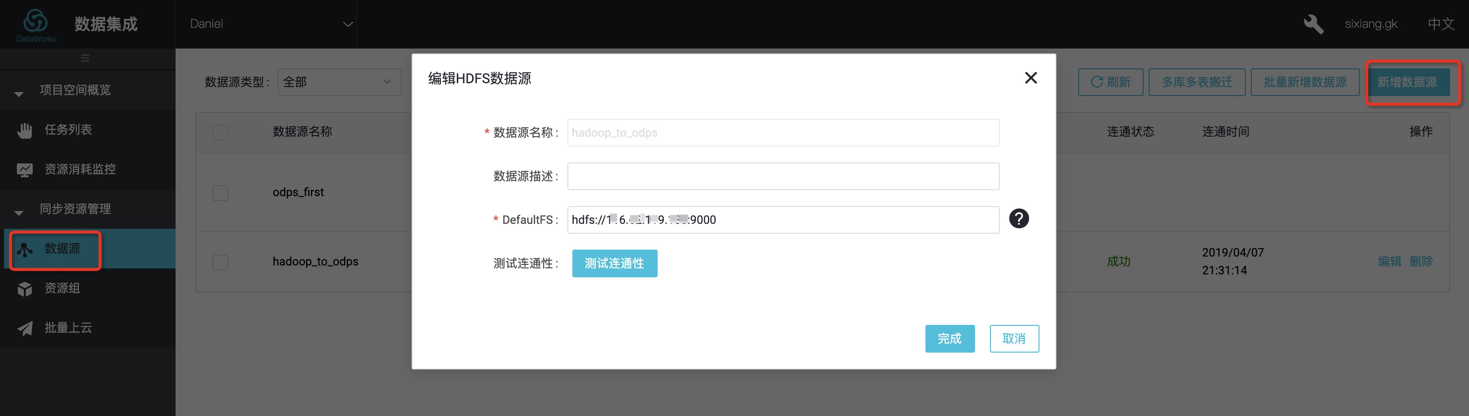Switch language via 中文 menu

1441,24
